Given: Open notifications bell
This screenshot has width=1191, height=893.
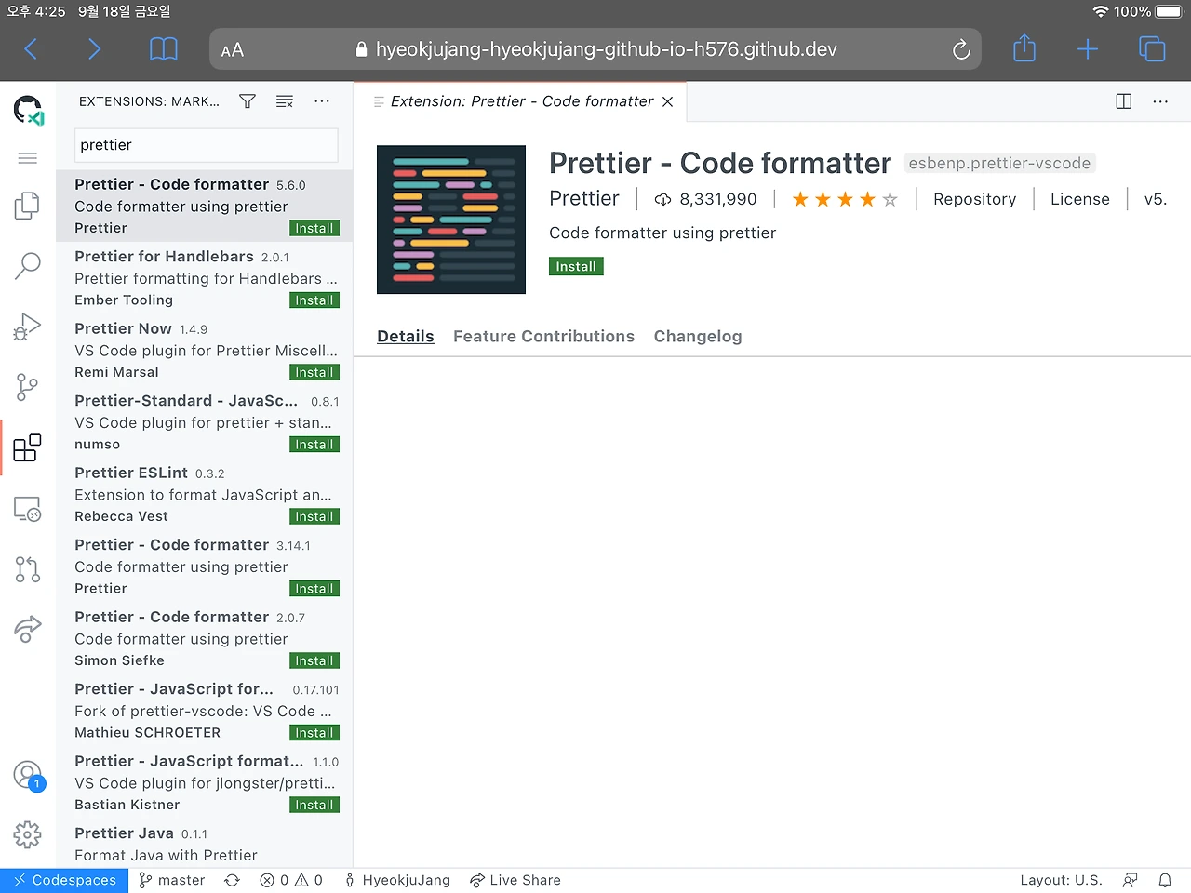Looking at the screenshot, I should pos(1165,880).
